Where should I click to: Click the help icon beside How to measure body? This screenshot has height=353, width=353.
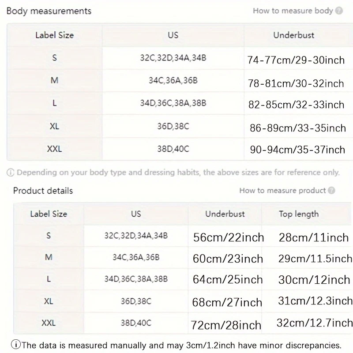pos(339,11)
